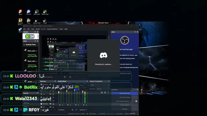This screenshot has height=116, width=207.
Task: Open transition properties three-dot menu
Action: [108, 92]
